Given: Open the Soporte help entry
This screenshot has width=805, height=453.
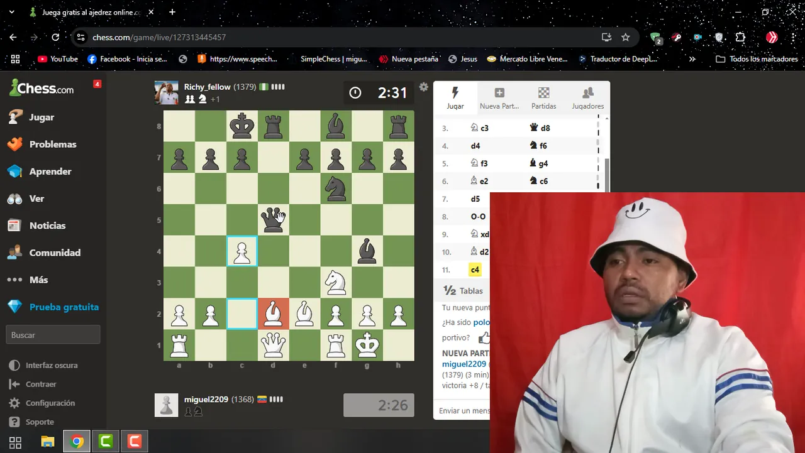Looking at the screenshot, I should click(x=32, y=422).
